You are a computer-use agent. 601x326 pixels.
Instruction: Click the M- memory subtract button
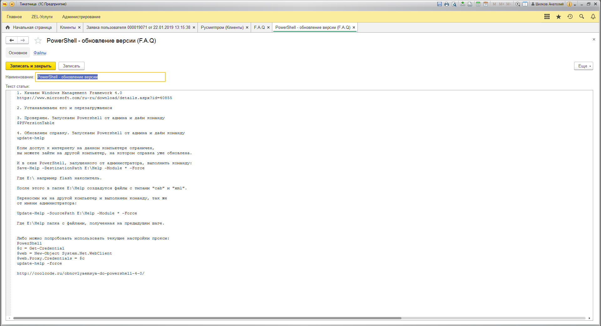pos(508,4)
